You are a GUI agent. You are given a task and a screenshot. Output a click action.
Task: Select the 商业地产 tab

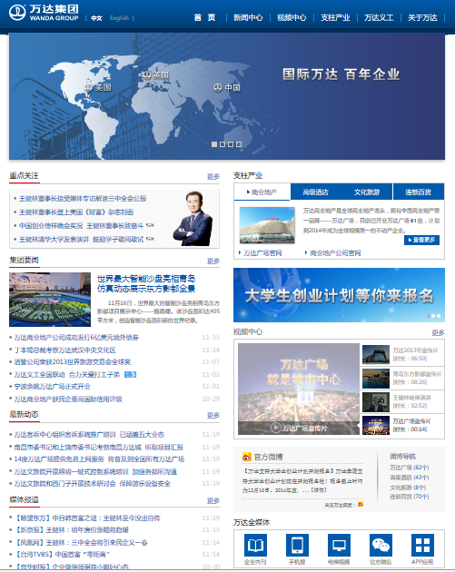[x=262, y=192]
